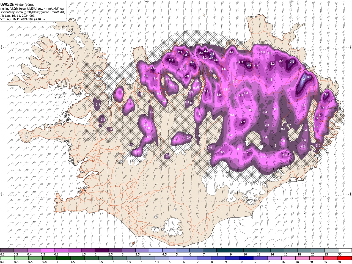
Task: Click the darkest purple 2–2.5 snow legend swatch
Action: 101,251
